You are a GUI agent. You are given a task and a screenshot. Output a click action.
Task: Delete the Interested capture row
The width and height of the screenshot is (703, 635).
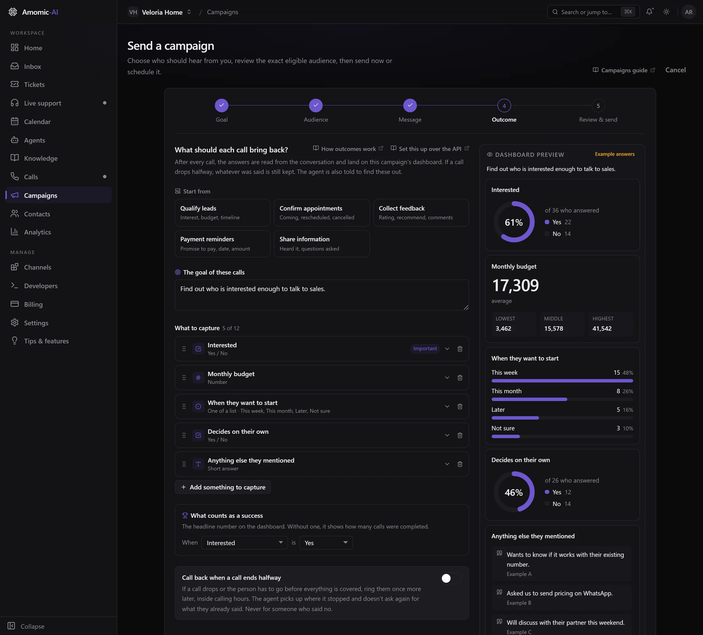pos(460,348)
